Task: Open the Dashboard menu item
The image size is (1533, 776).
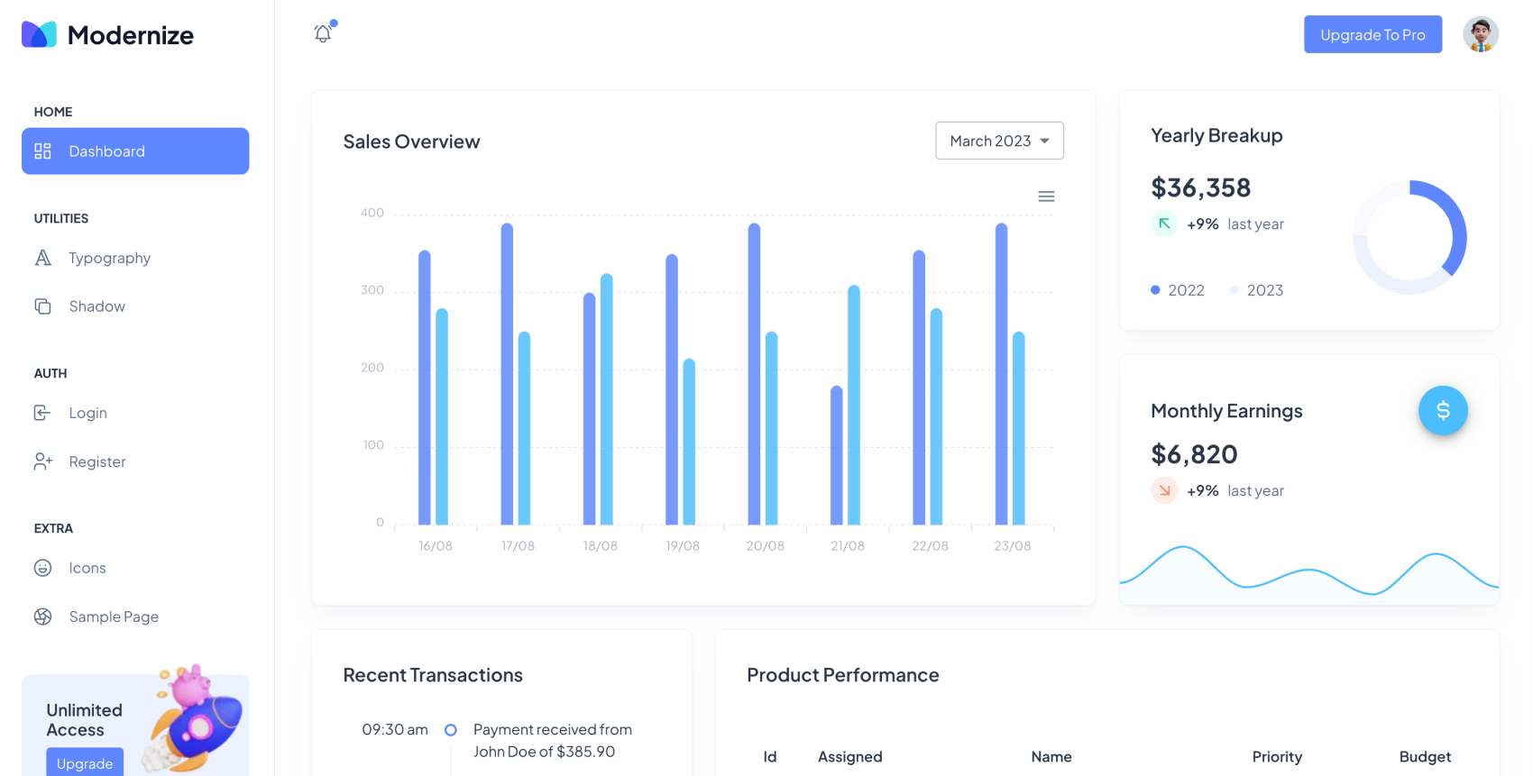Action: click(x=135, y=151)
